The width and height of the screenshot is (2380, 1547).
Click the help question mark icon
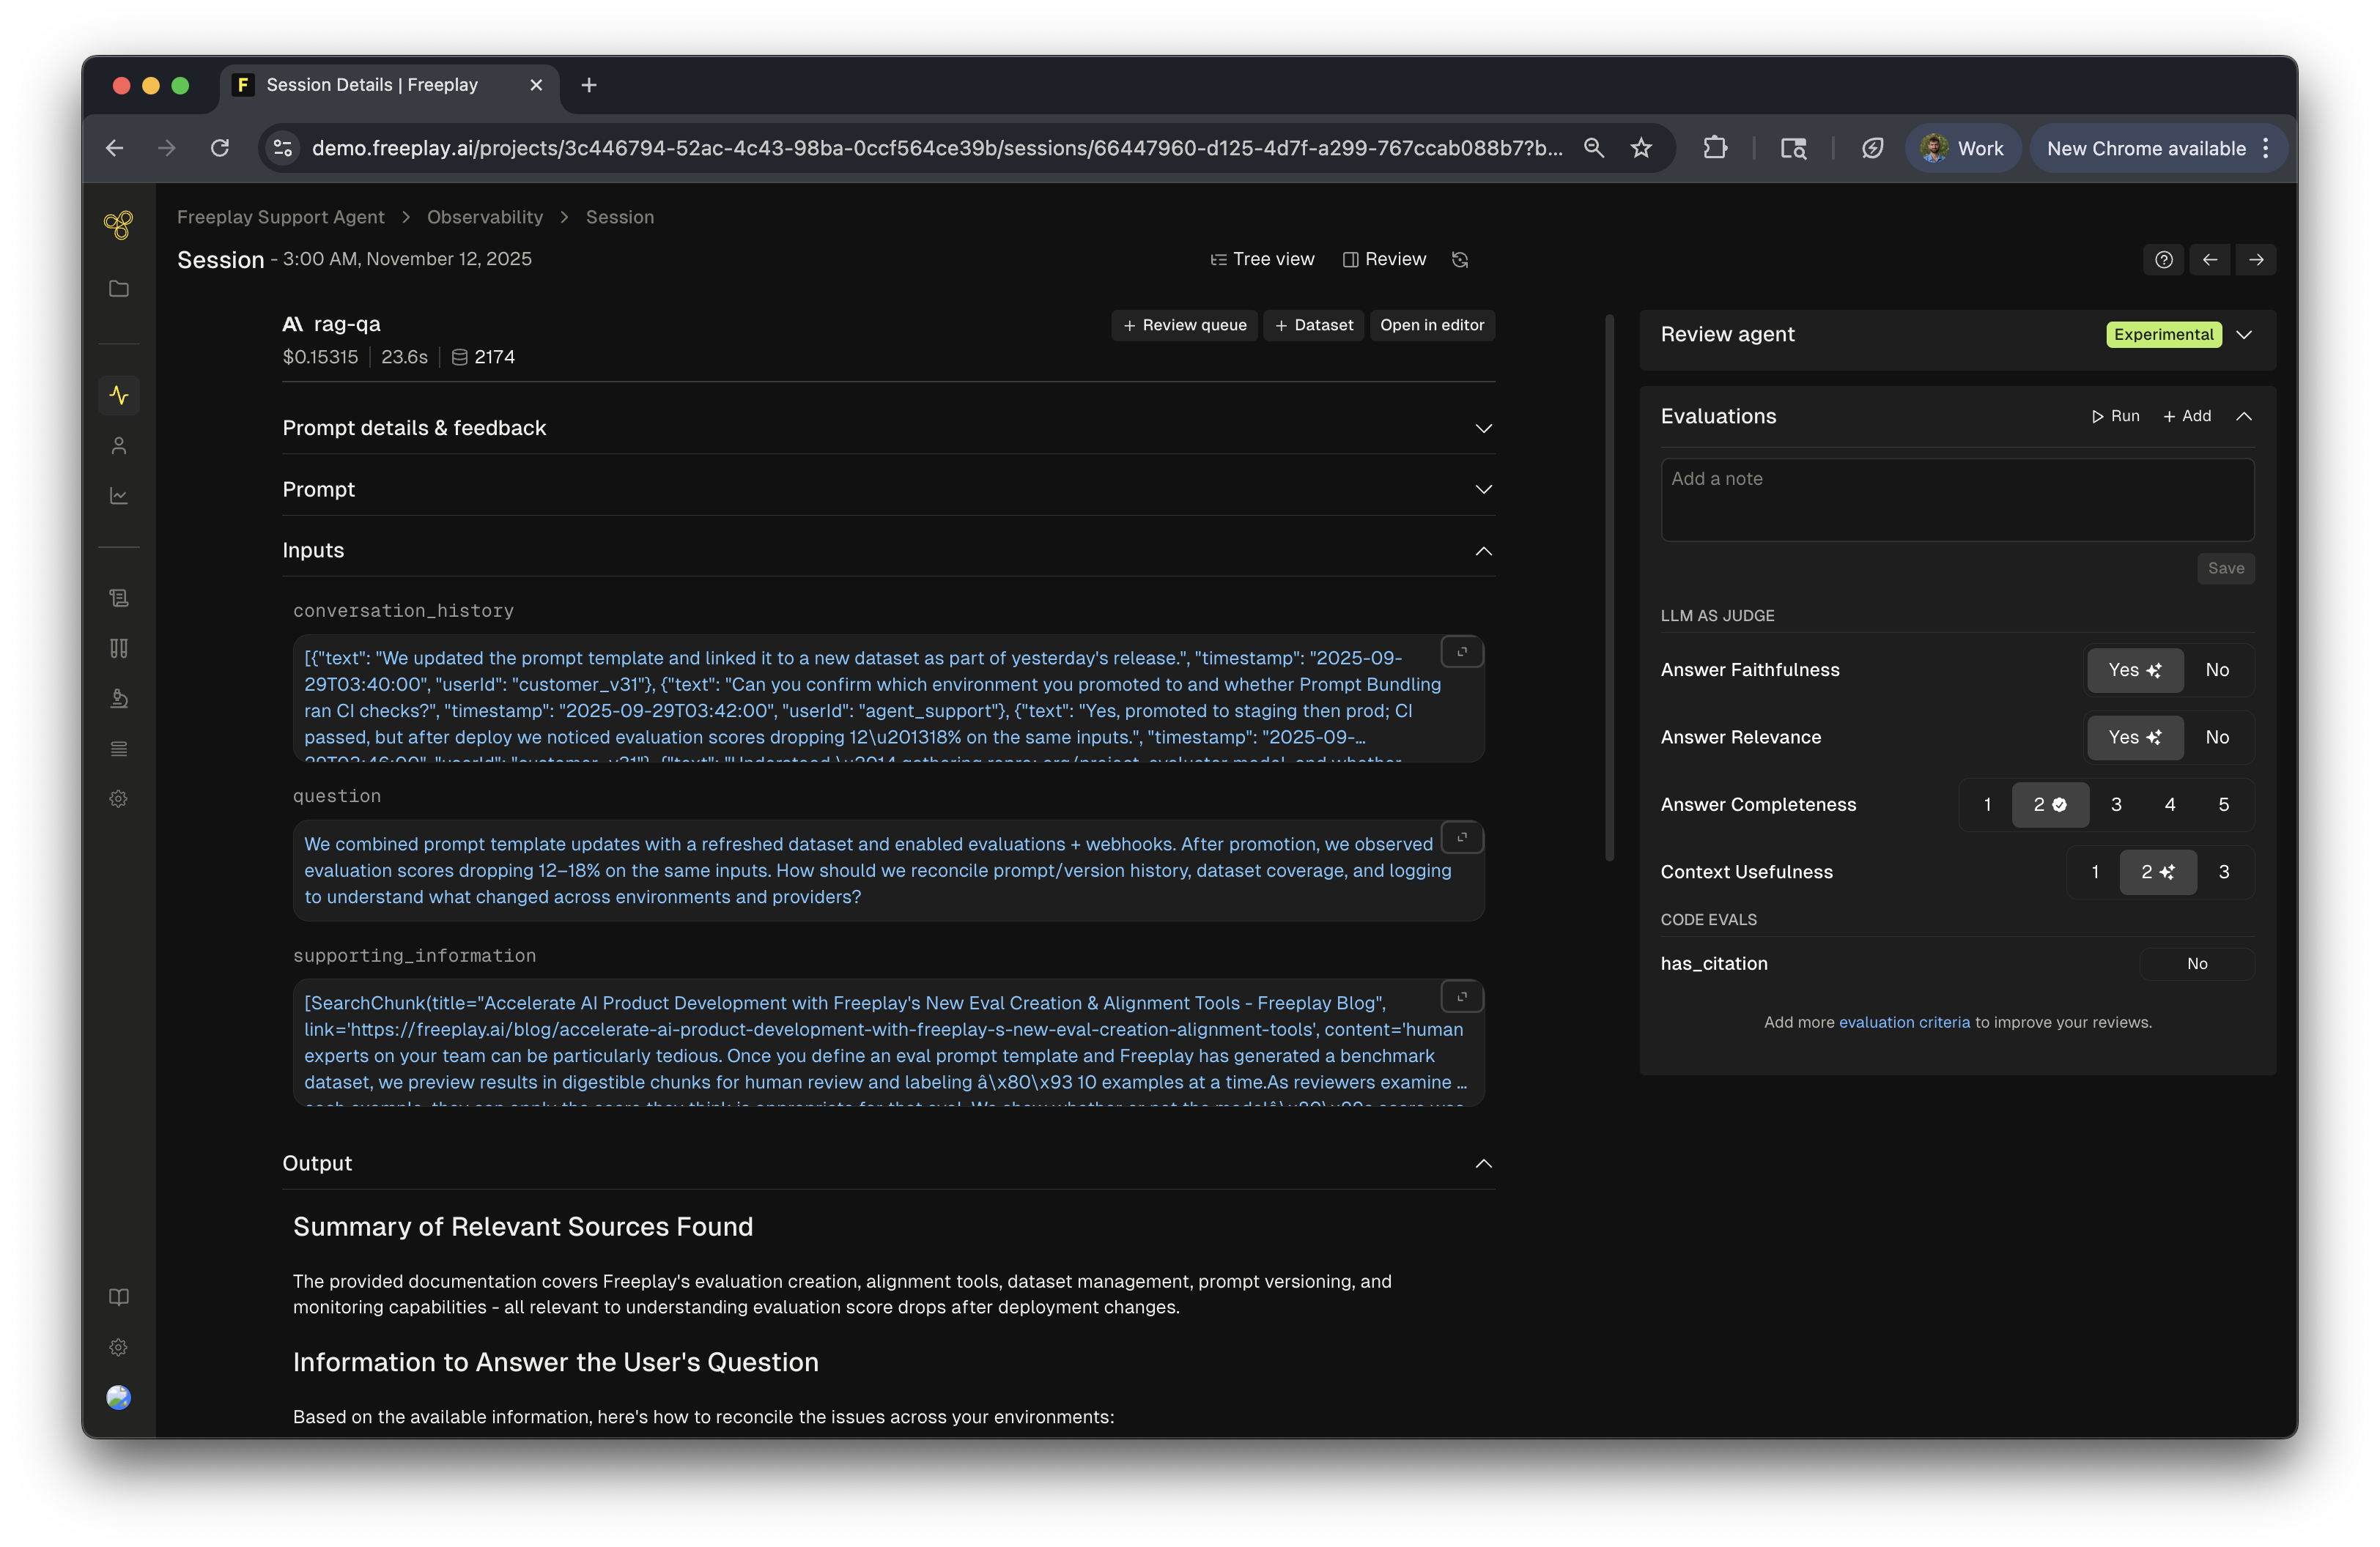tap(2163, 260)
